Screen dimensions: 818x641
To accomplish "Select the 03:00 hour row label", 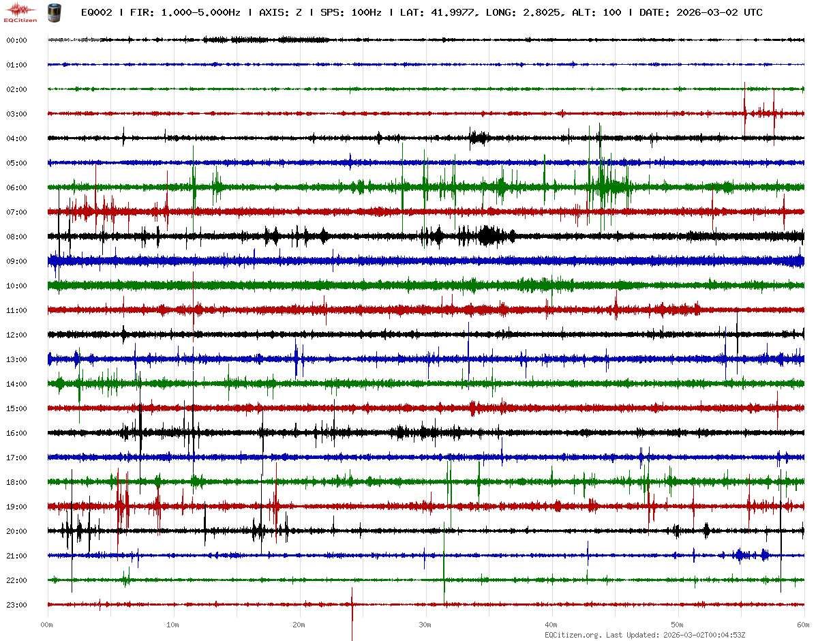I will pos(16,114).
